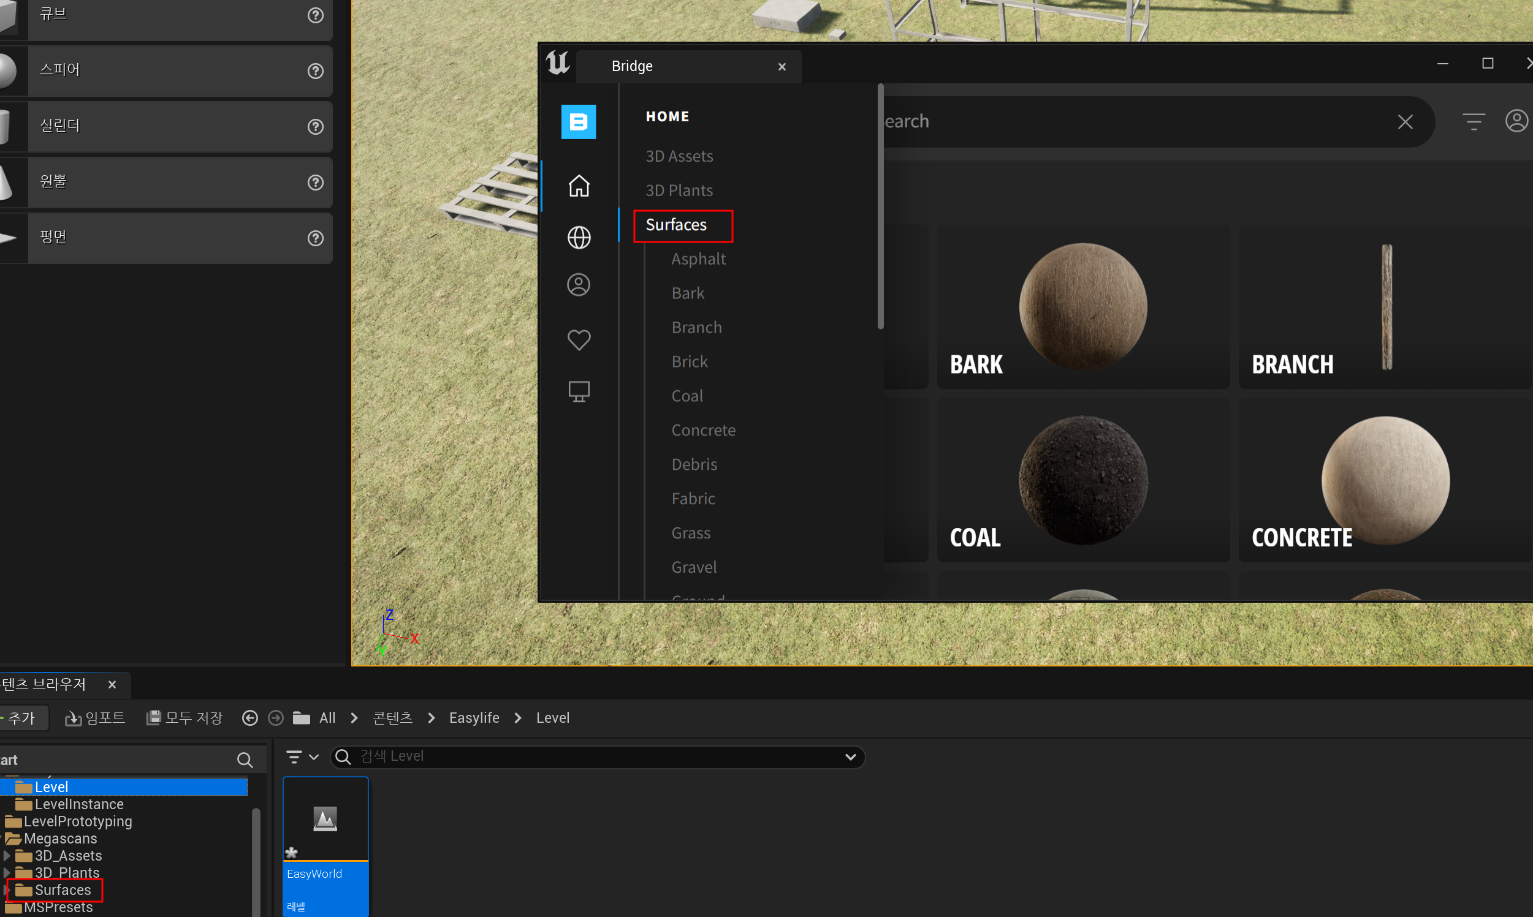Click the 임포트 import button
The image size is (1533, 917).
pos(95,717)
